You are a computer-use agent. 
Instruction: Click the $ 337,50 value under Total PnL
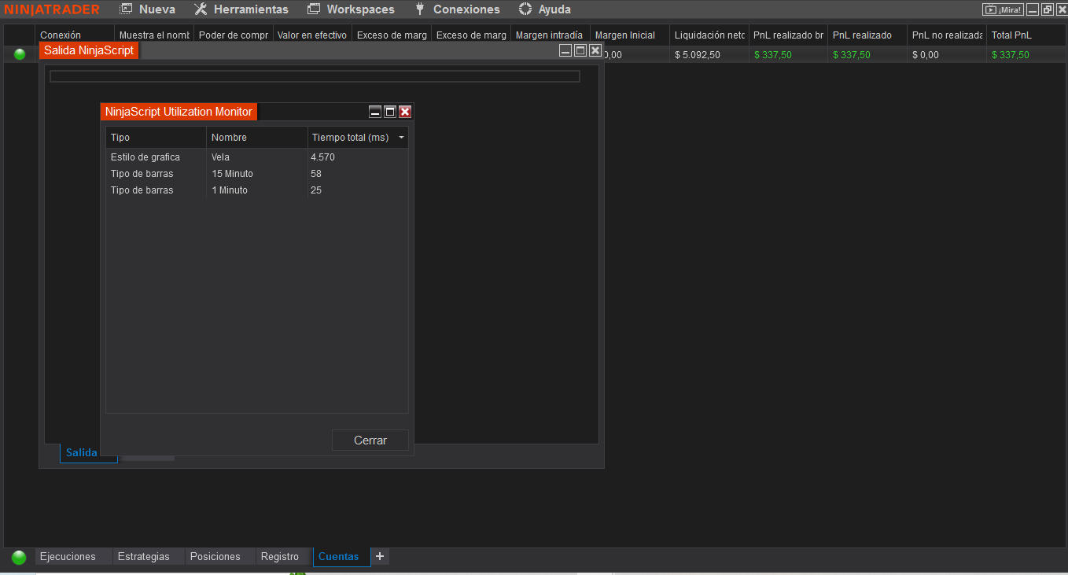(x=1011, y=55)
